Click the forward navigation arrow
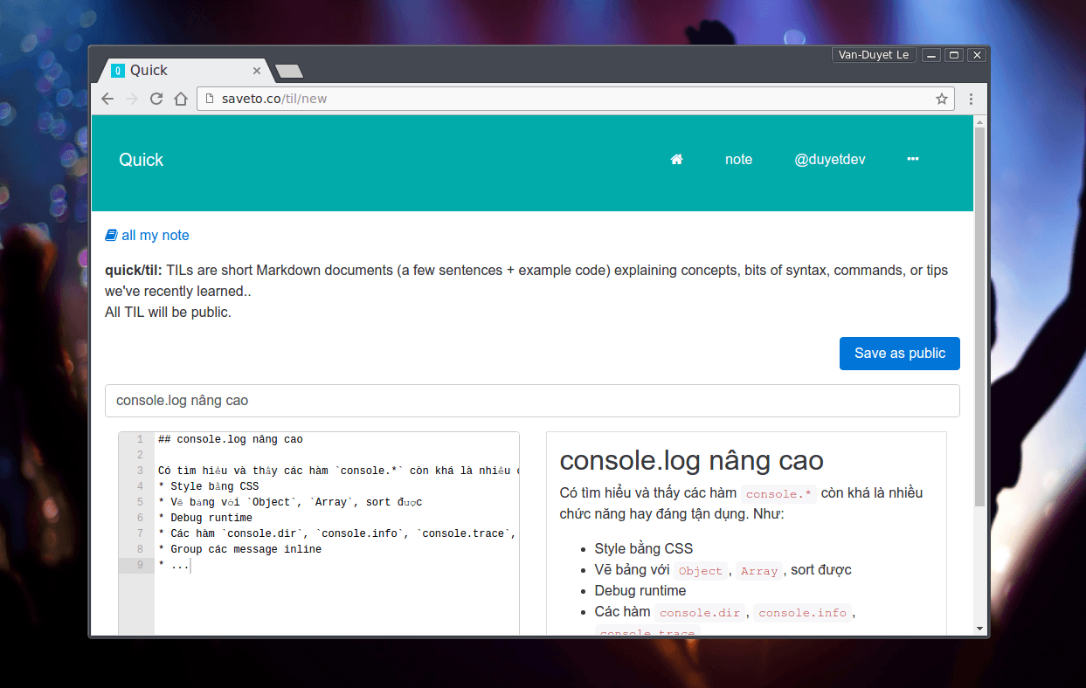 (131, 99)
